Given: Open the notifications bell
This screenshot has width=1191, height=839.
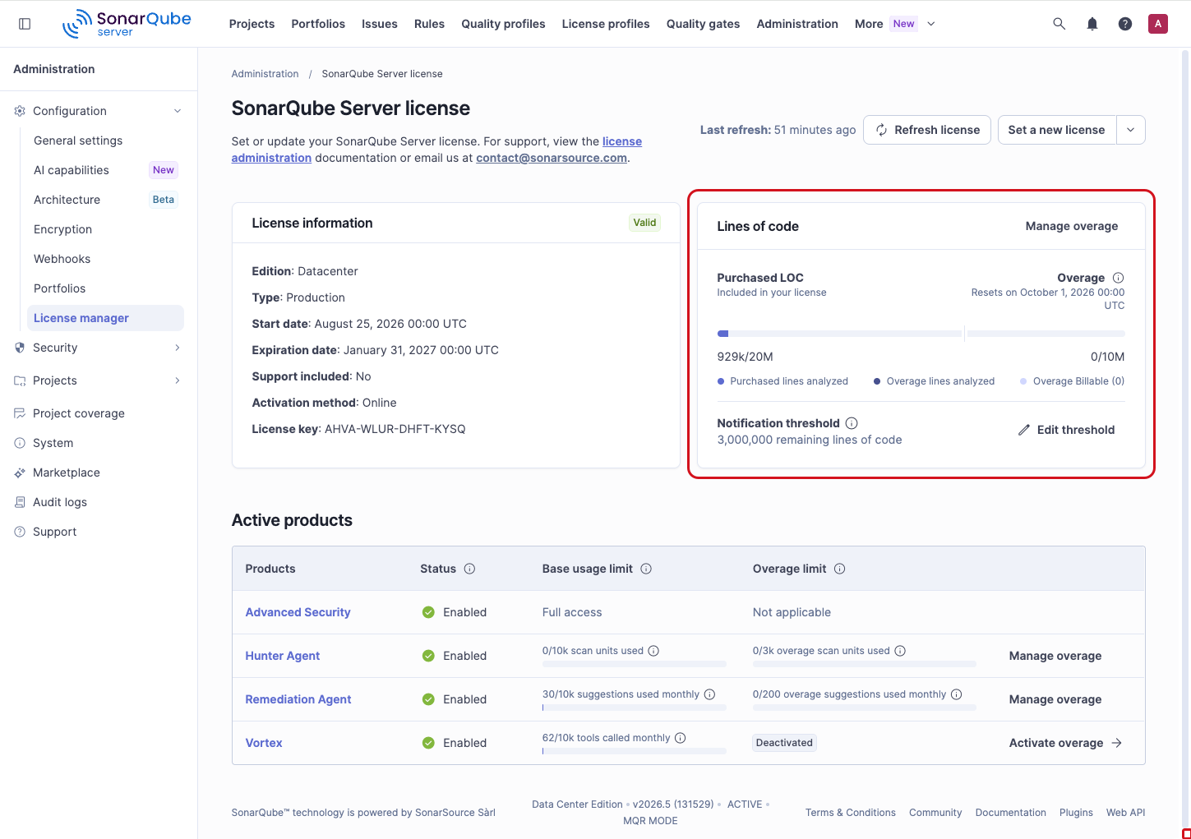Looking at the screenshot, I should pyautogui.click(x=1092, y=24).
